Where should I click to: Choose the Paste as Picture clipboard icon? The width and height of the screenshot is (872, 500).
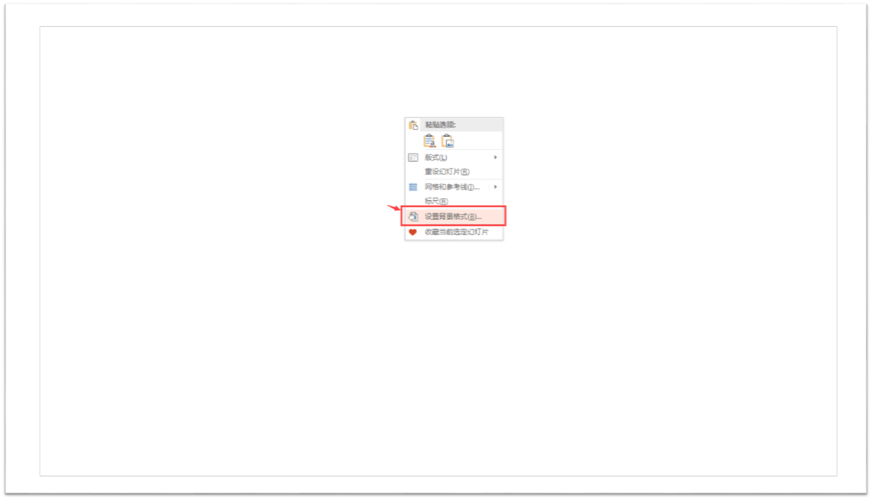click(x=447, y=141)
